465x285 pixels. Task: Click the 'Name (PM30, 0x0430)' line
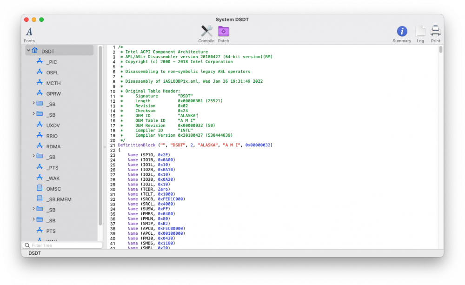pyautogui.click(x=151, y=238)
